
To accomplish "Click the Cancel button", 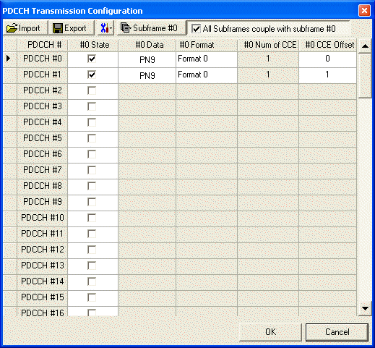I will point(337,332).
